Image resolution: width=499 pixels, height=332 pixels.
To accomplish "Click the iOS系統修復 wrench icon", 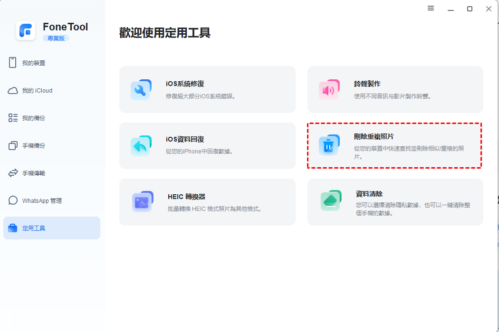I will 141,90.
